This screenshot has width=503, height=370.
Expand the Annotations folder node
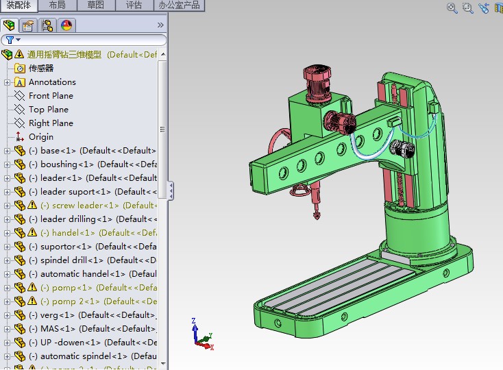[x=8, y=82]
